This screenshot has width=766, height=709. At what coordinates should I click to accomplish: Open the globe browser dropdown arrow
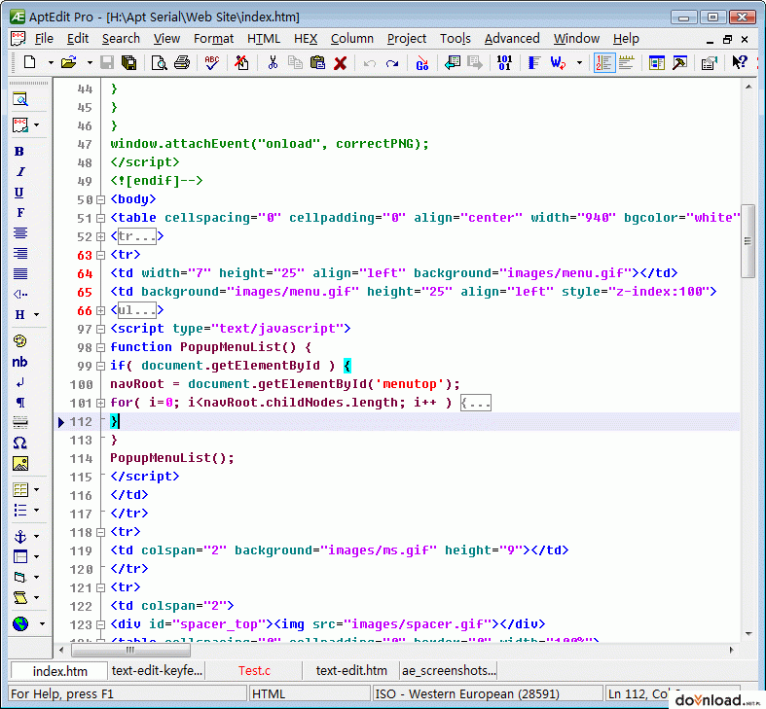42,623
